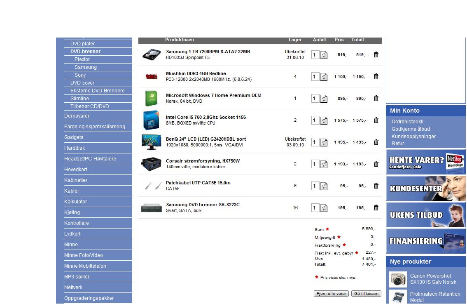Refresh quantity icon for Corsair HX750W row
This screenshot has width=467, height=304.
324,164
